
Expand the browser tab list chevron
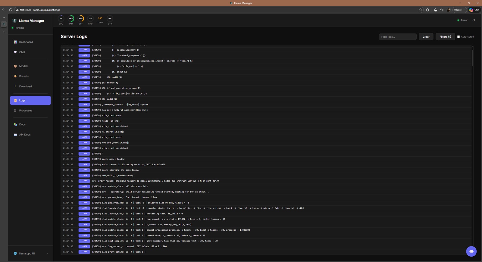pyautogui.click(x=4, y=17)
